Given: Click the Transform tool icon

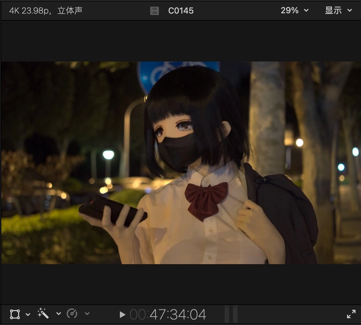Looking at the screenshot, I should point(15,314).
